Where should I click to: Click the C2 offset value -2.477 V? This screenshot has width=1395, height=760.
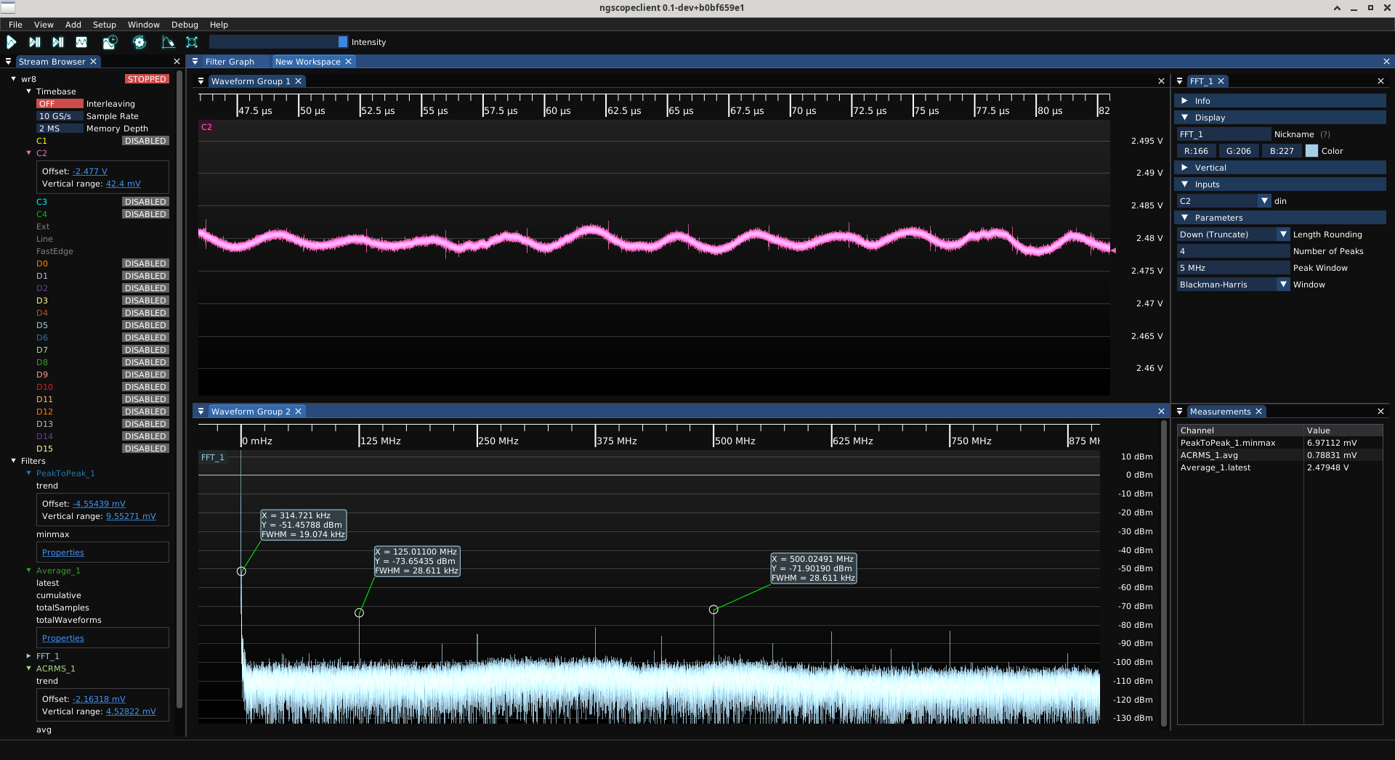click(90, 171)
